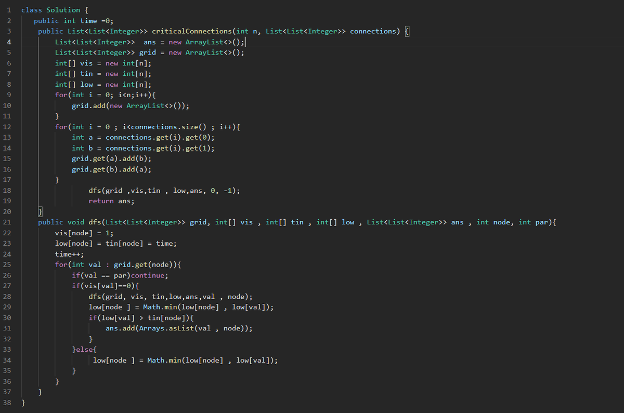Click line number 38 in the gutter
This screenshot has height=413, width=624.
(6, 402)
